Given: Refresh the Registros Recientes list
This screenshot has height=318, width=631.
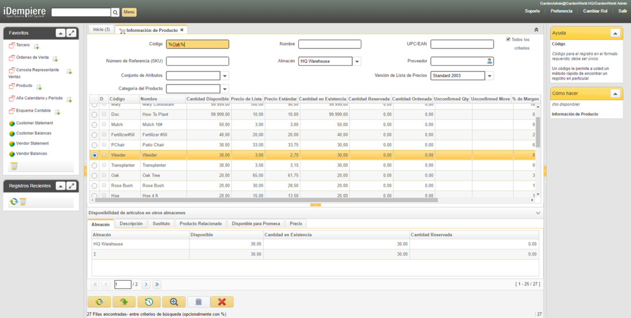Looking at the screenshot, I should tap(13, 202).
